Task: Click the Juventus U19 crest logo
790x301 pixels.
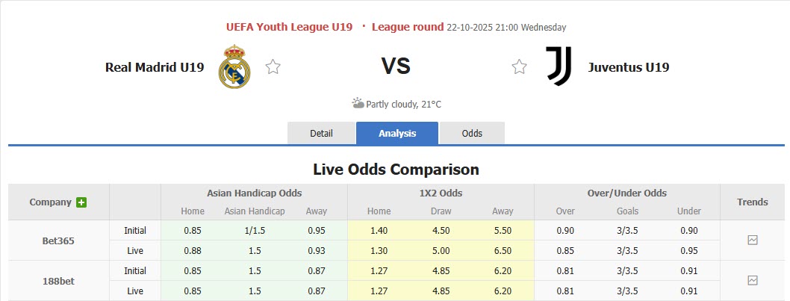Action: 559,66
